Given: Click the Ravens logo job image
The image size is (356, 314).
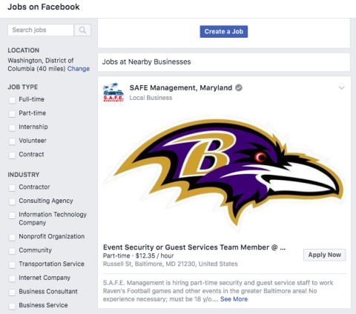Looking at the screenshot, I should pos(224,173).
